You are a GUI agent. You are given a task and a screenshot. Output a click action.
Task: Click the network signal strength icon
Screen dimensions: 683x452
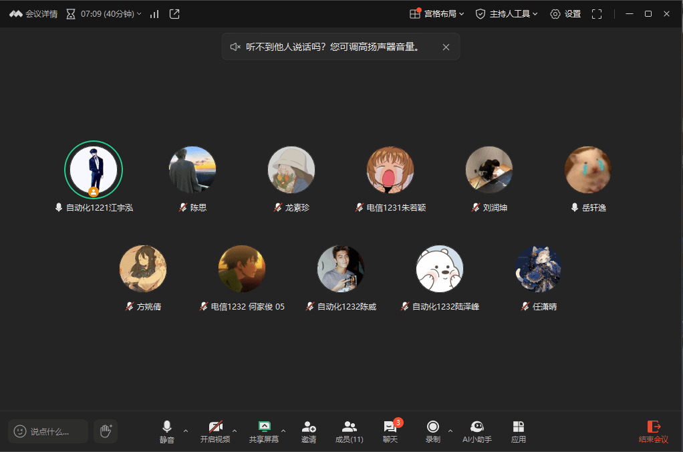(154, 14)
